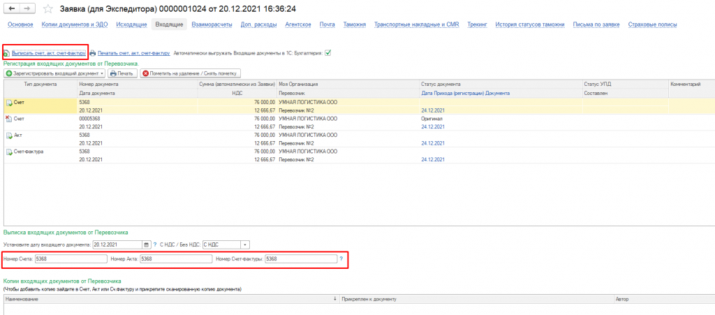Click help question mark after Номер Счет-фактуры

(341, 259)
